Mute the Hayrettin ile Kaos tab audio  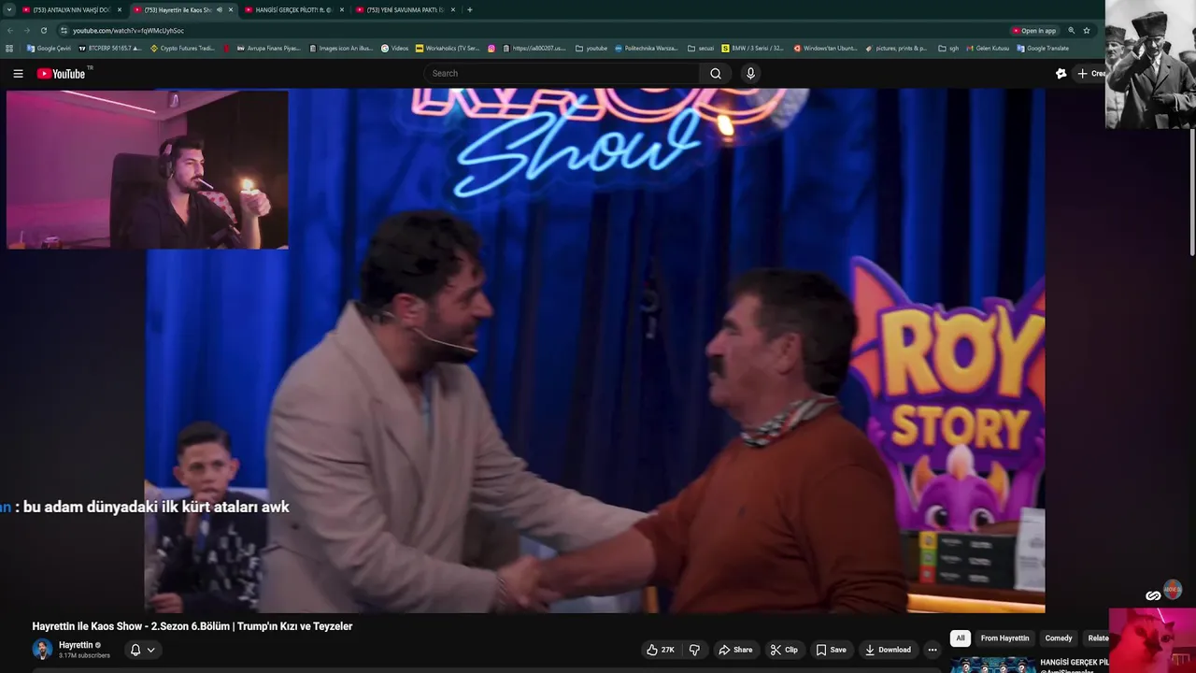(x=220, y=9)
